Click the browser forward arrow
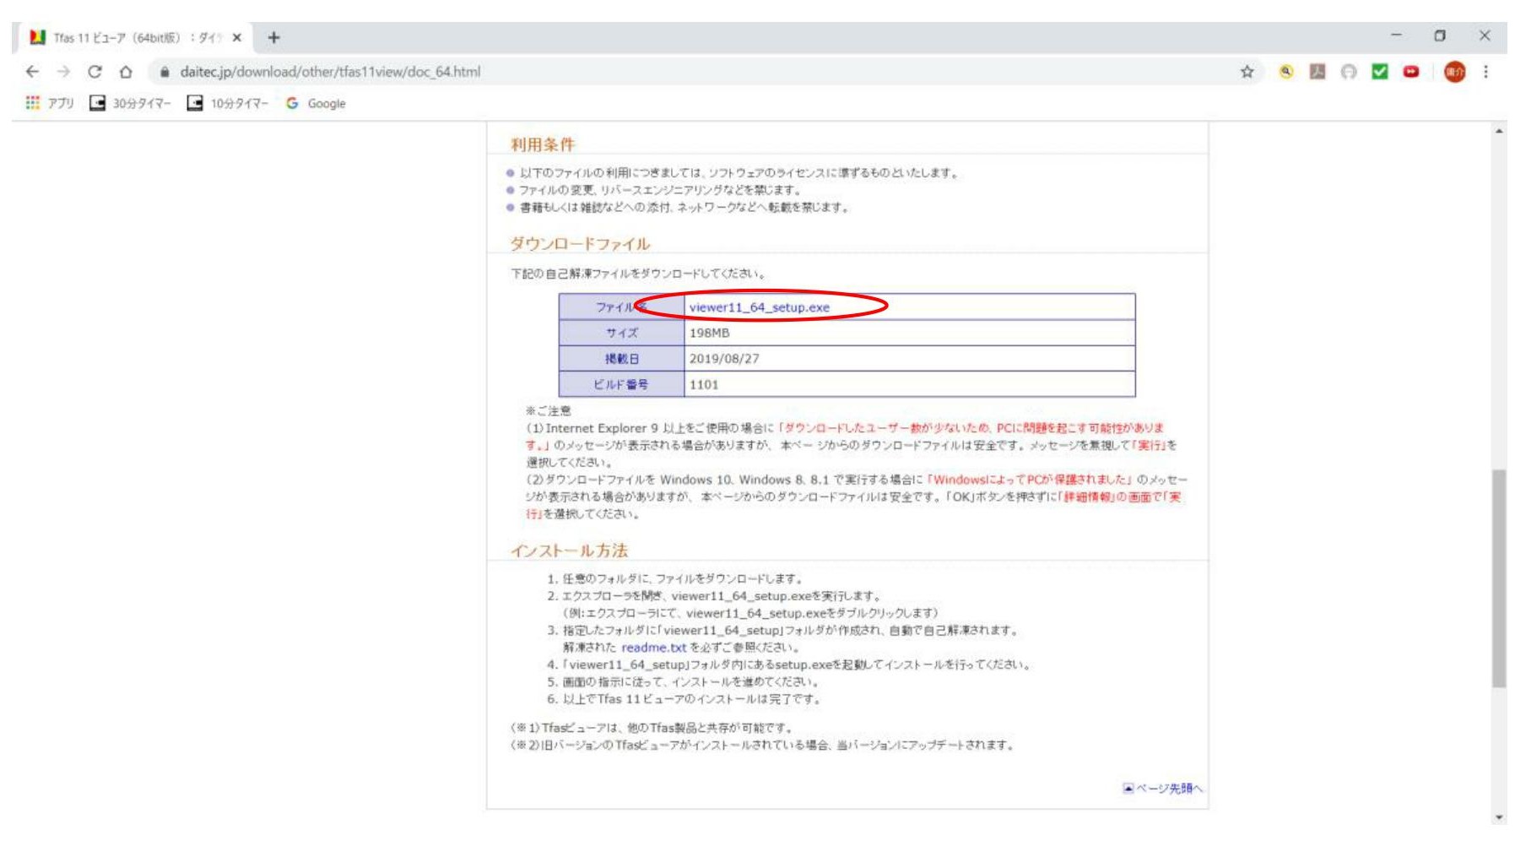Image resolution: width=1526 pixels, height=841 pixels. click(63, 72)
